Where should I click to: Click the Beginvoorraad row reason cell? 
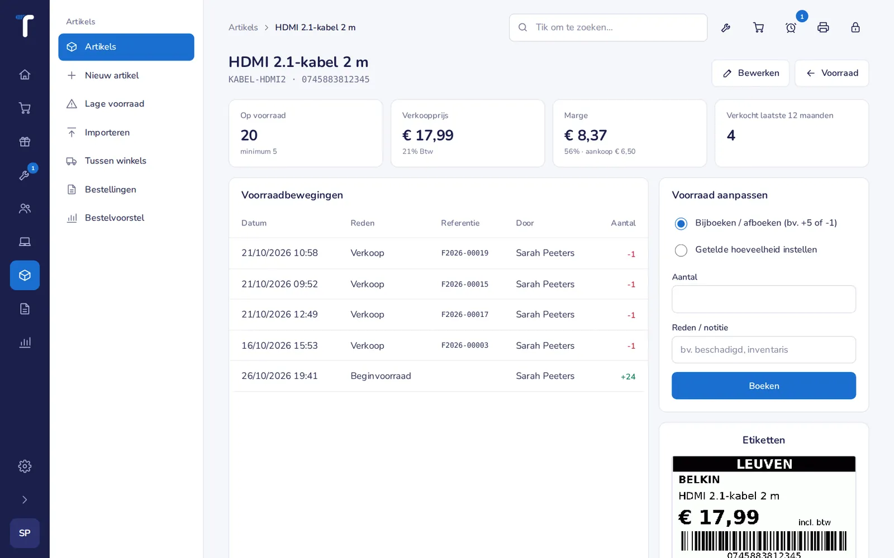pos(381,376)
